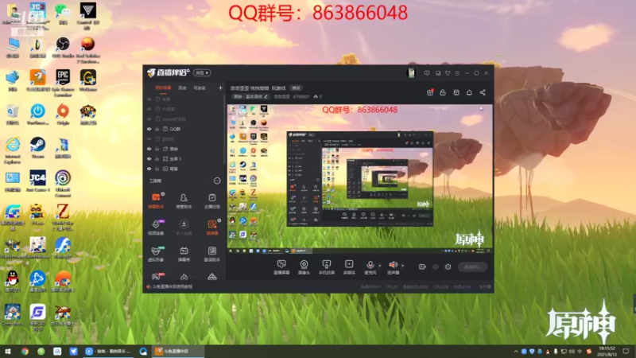Screen dimensions: 636x358
Task: Expand the speaker options arrow
Action: click(403, 266)
